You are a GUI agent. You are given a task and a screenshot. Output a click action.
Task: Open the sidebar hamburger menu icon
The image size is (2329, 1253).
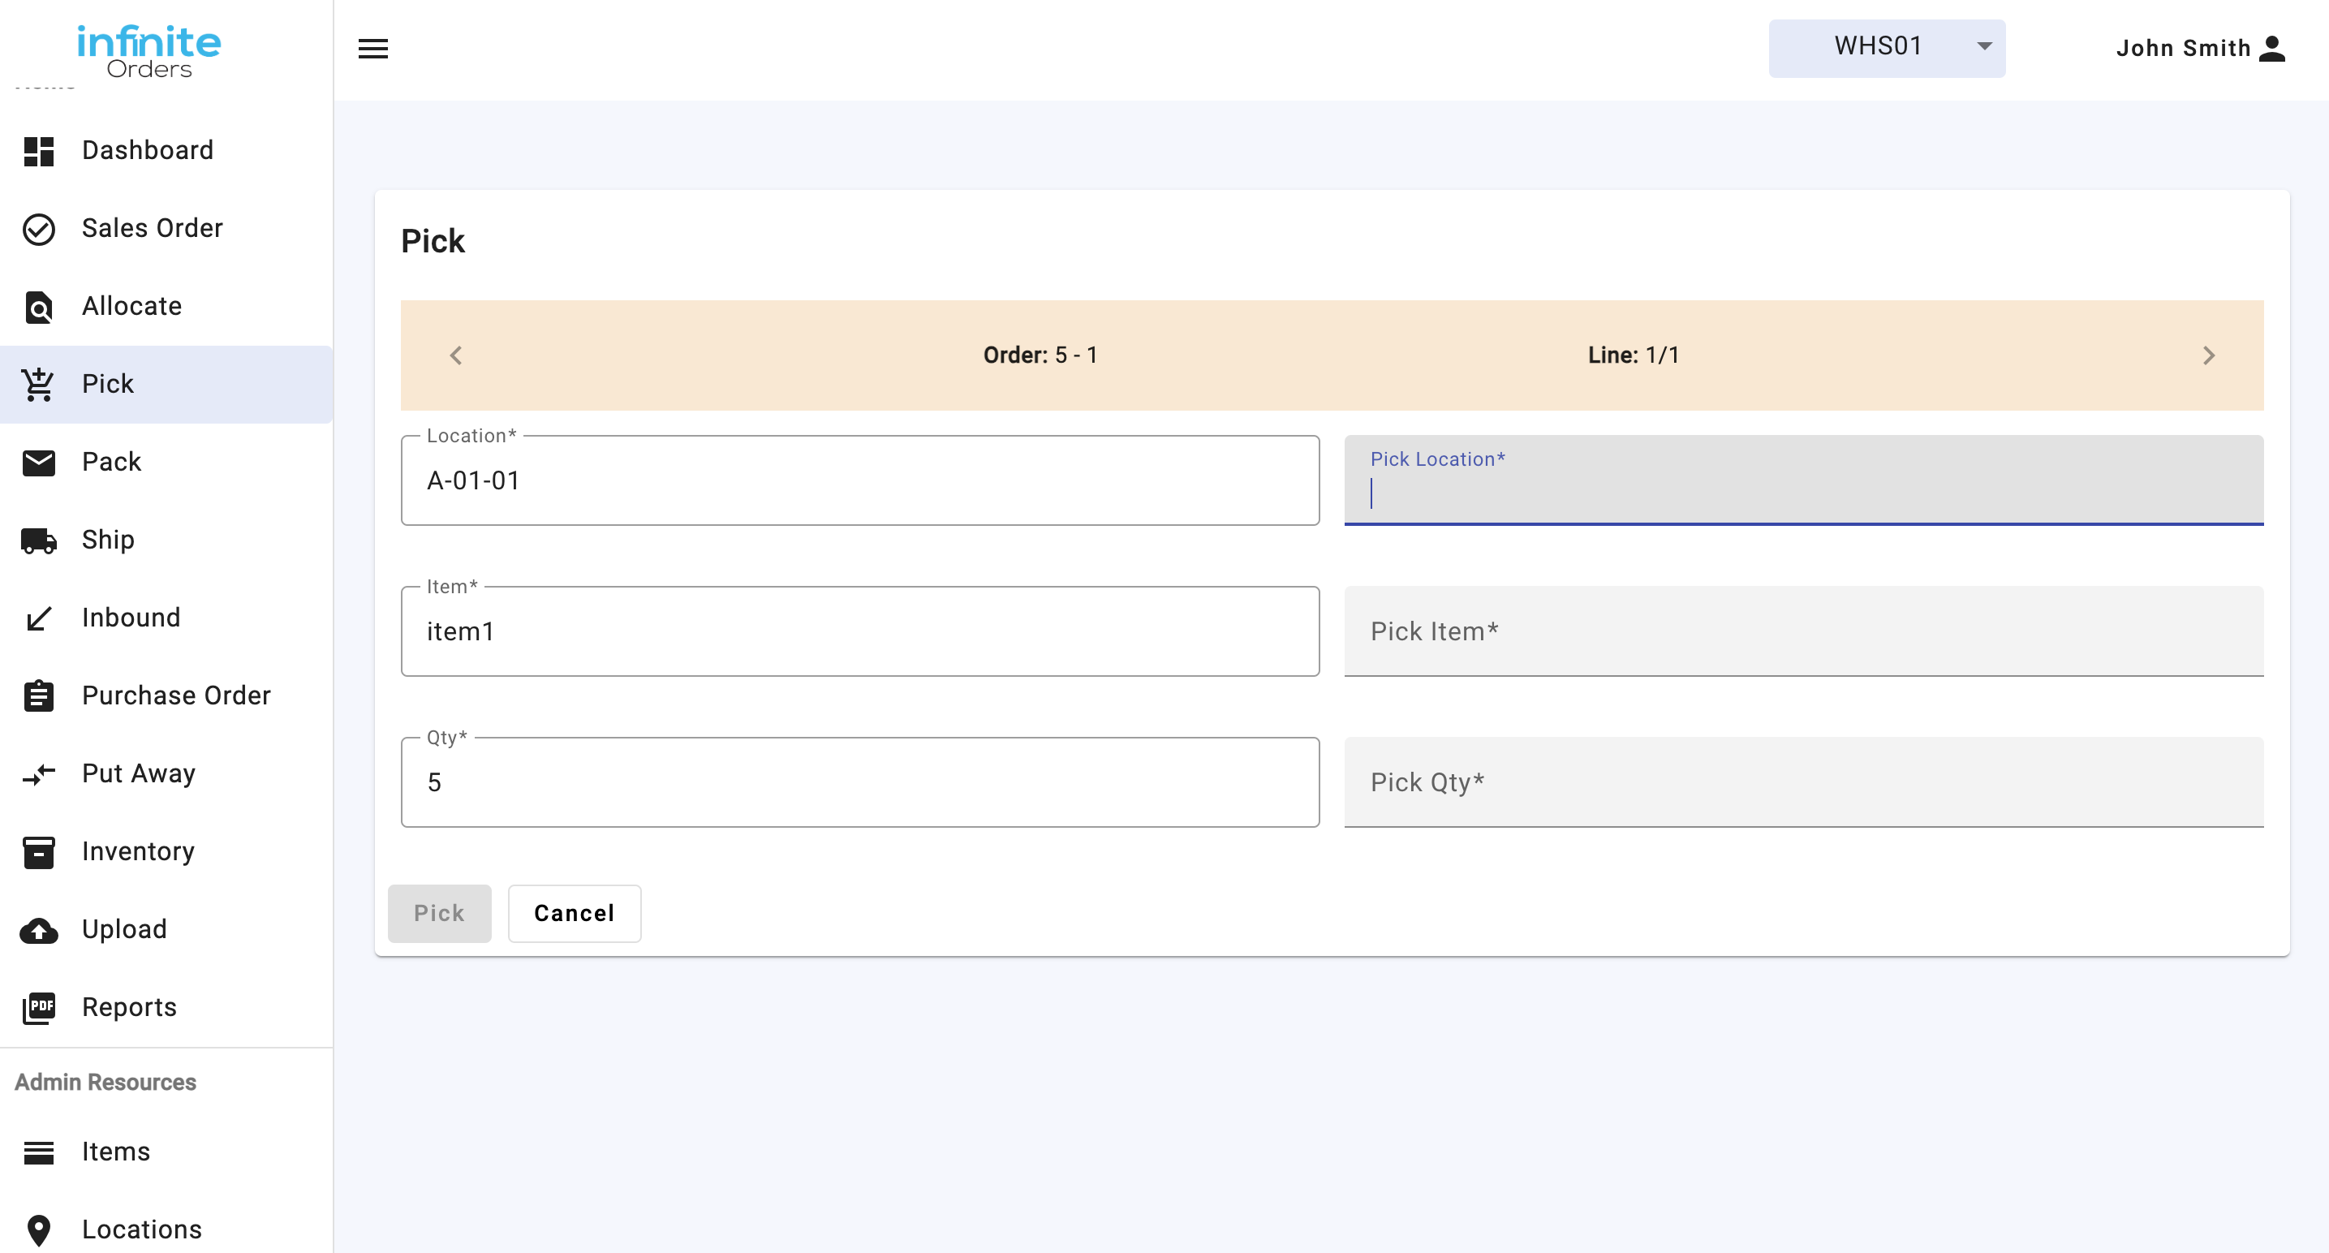[373, 48]
